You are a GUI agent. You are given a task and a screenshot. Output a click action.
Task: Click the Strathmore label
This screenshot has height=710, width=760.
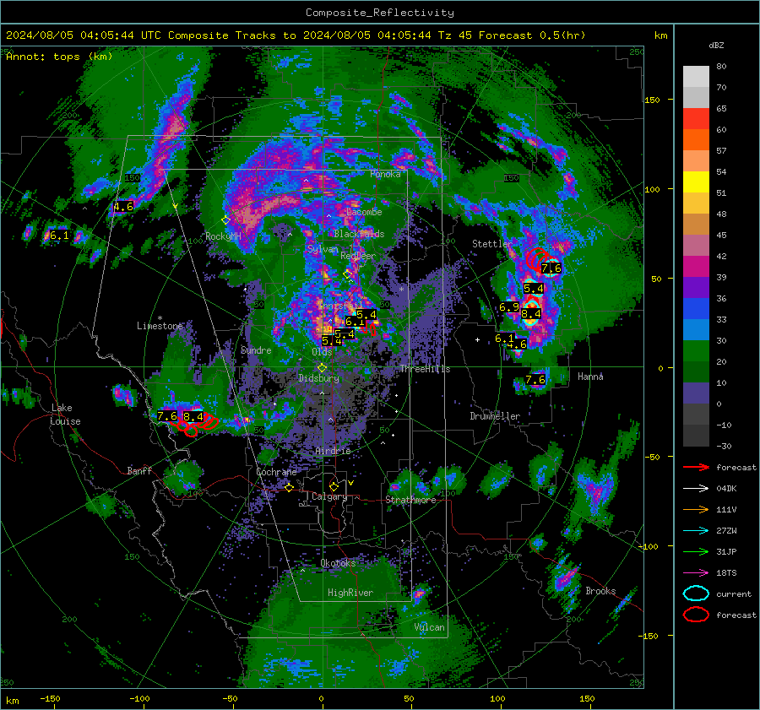pyautogui.click(x=410, y=500)
